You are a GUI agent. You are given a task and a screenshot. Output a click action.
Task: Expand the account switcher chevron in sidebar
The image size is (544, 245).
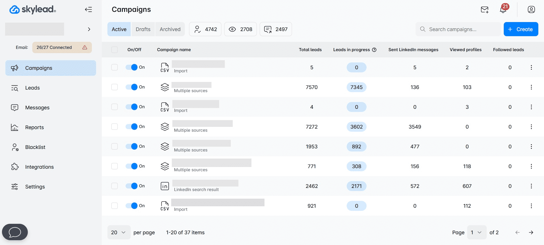pos(89,29)
